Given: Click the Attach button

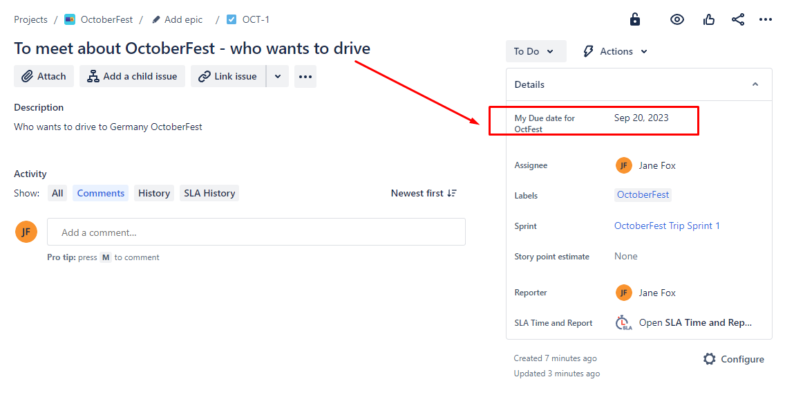Looking at the screenshot, I should click(x=44, y=76).
